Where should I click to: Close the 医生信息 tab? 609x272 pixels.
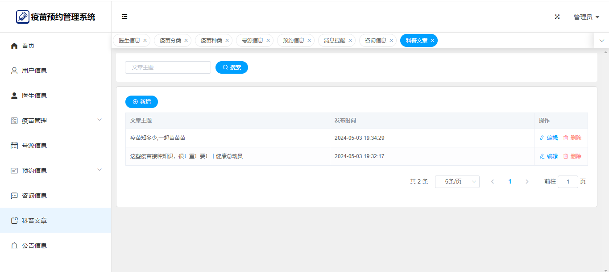point(145,41)
